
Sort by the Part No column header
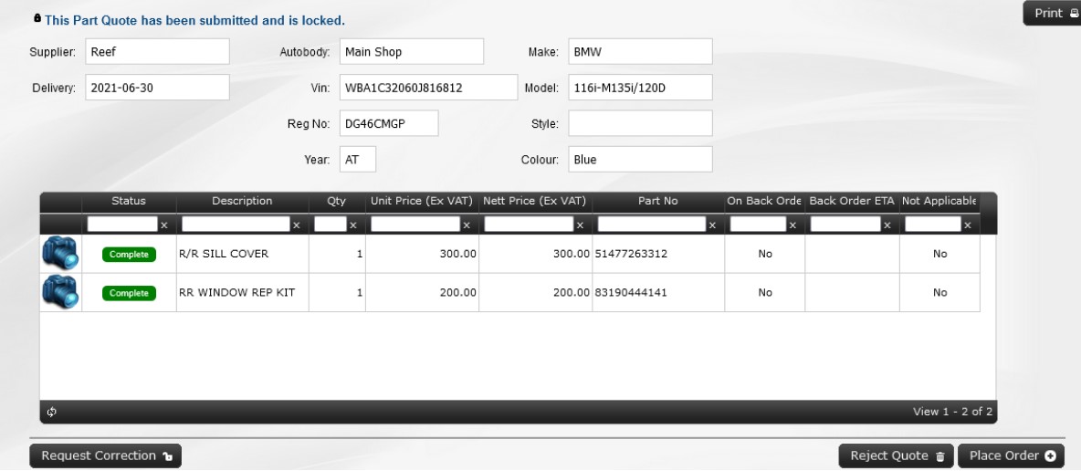click(x=657, y=202)
